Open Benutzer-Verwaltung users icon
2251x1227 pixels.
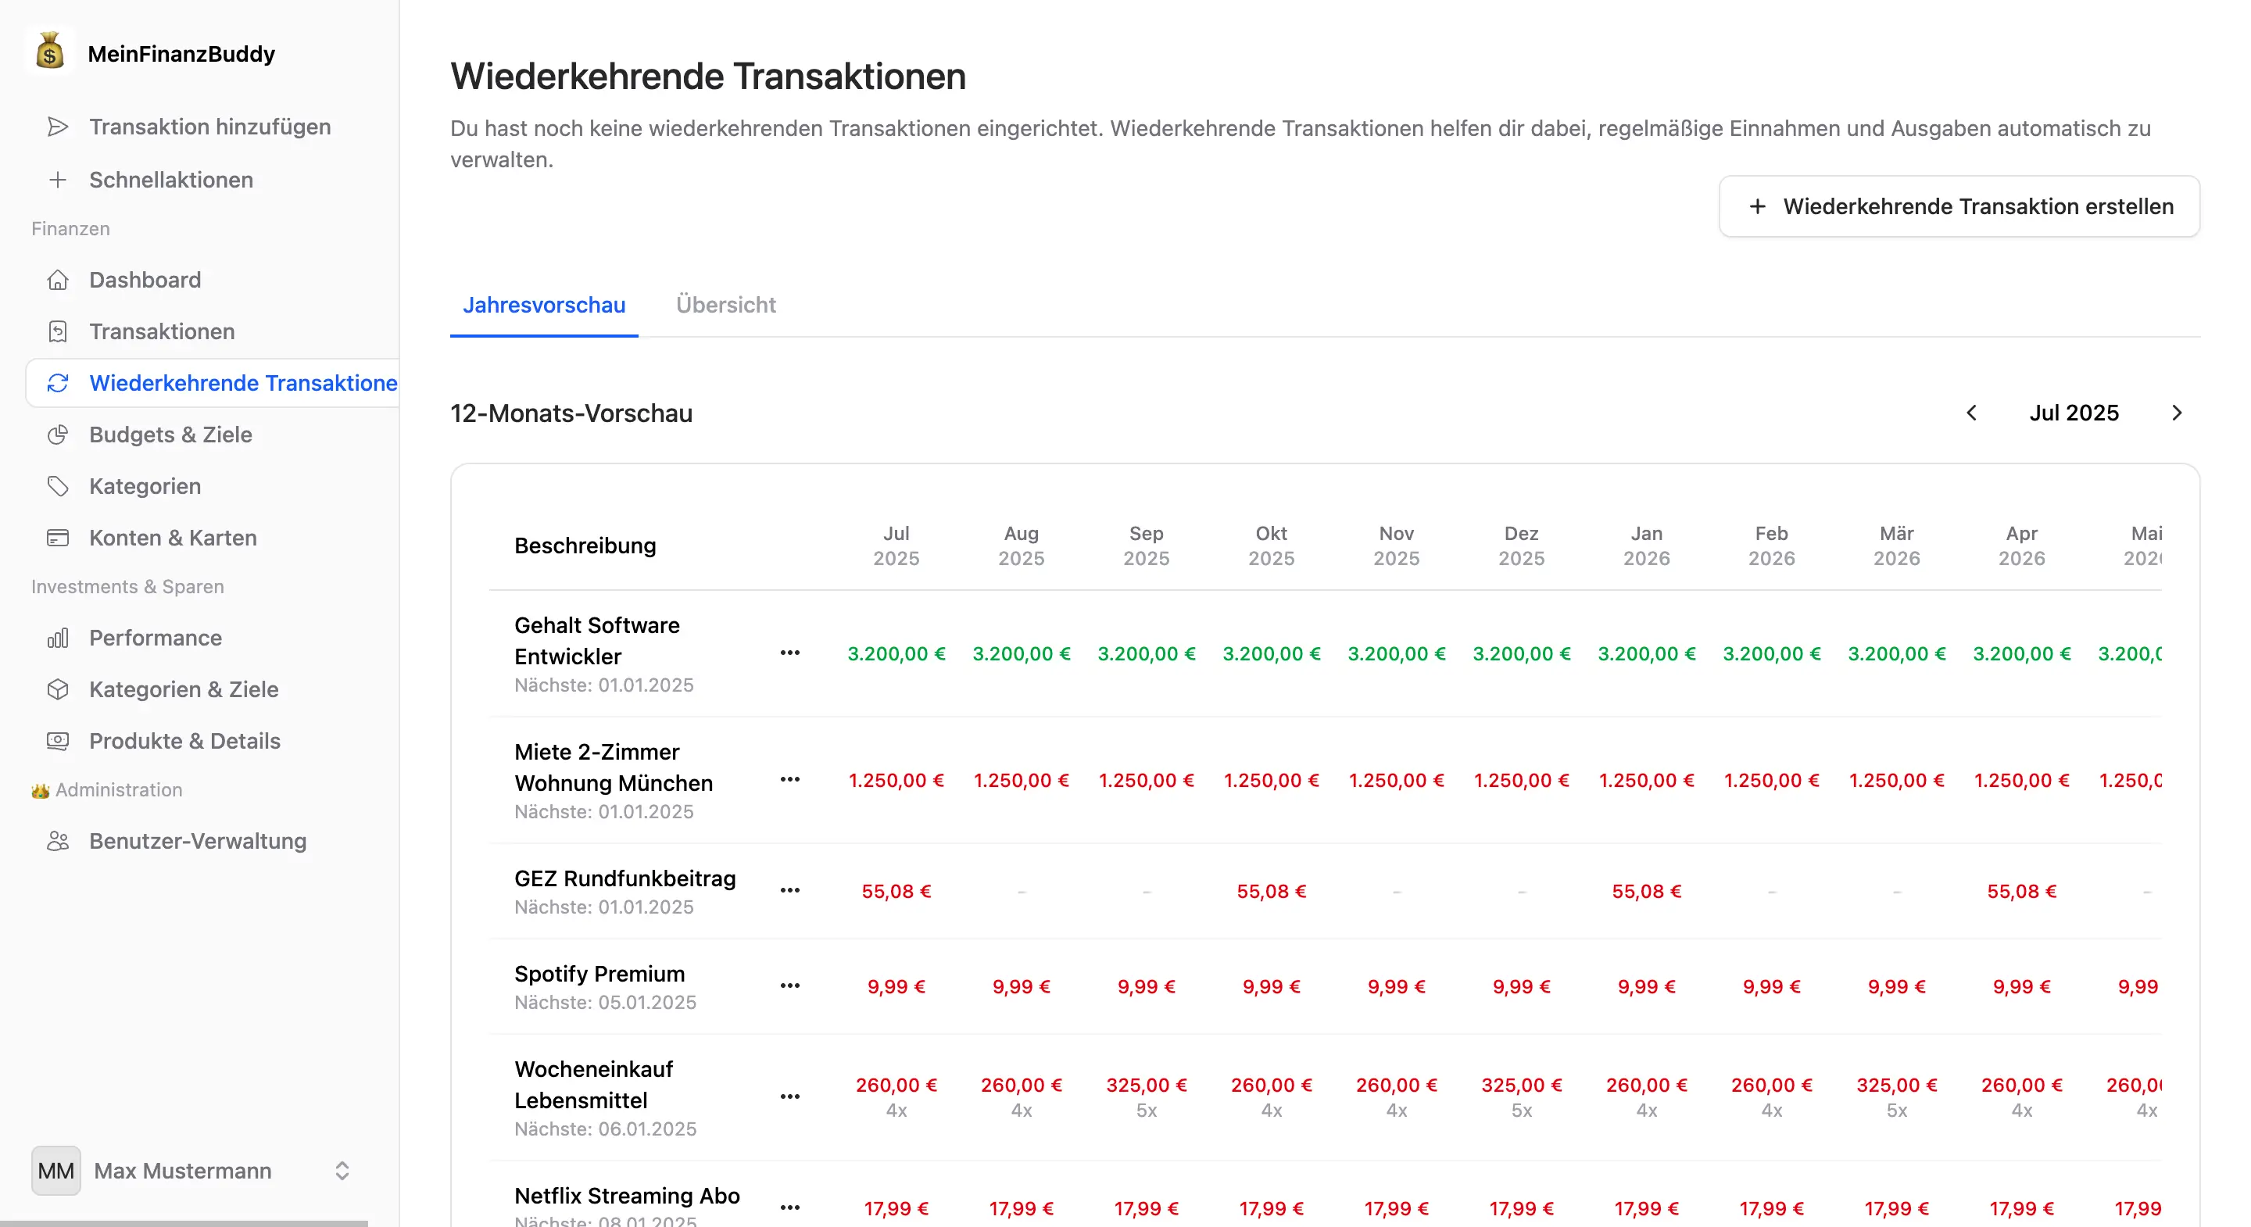[x=58, y=841]
